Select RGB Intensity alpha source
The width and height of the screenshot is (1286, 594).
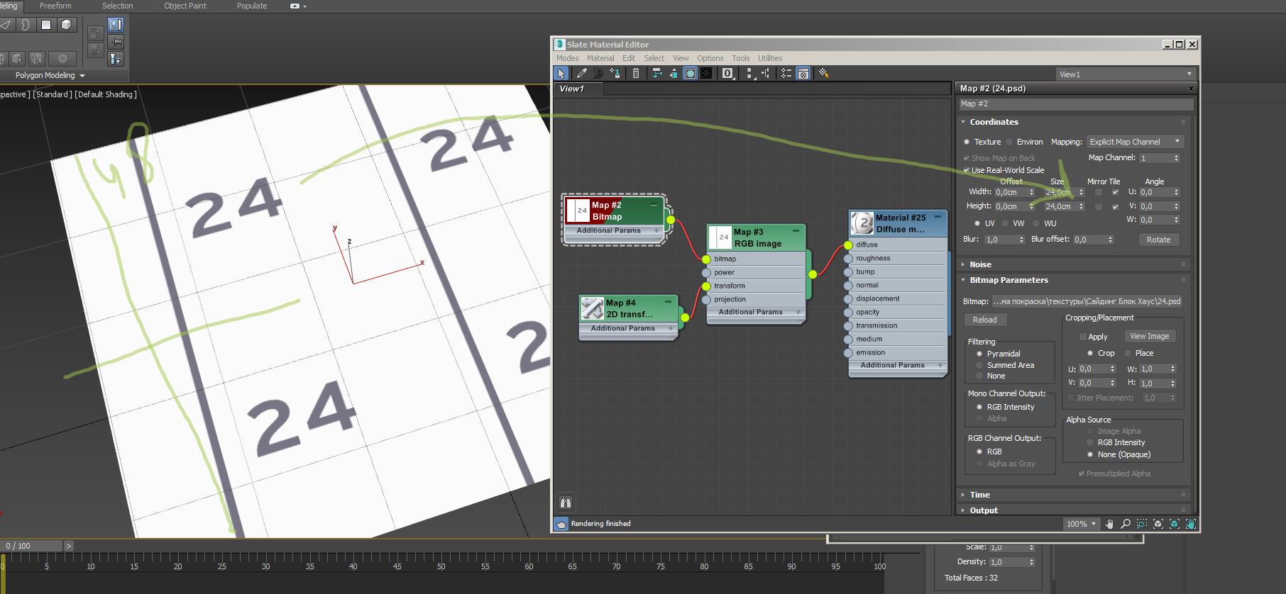click(1090, 442)
